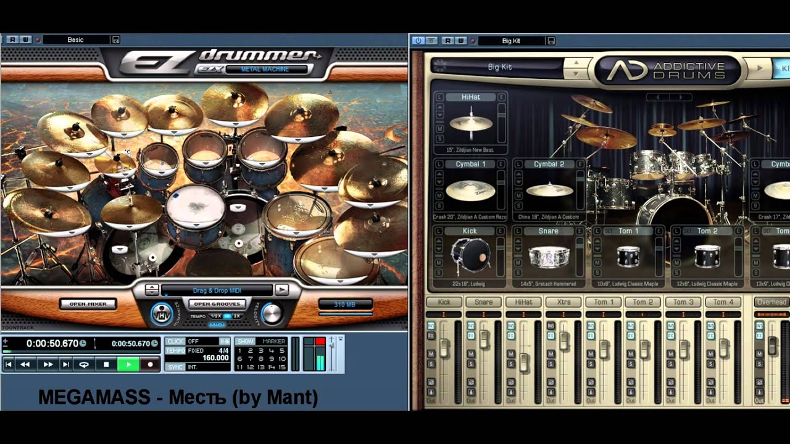This screenshot has width=790, height=444.
Task: Start playback with the green play button
Action: coord(128,364)
